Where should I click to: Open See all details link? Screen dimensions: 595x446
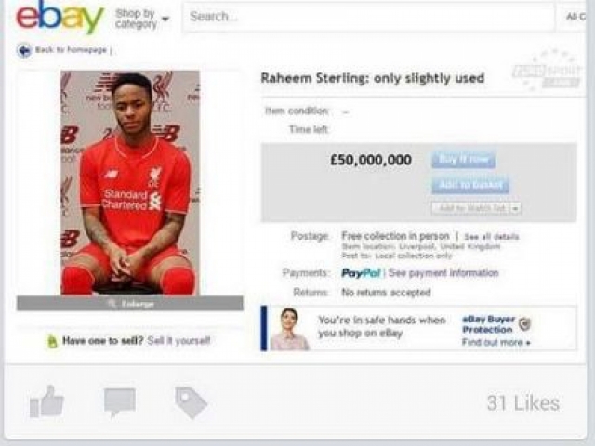point(492,237)
